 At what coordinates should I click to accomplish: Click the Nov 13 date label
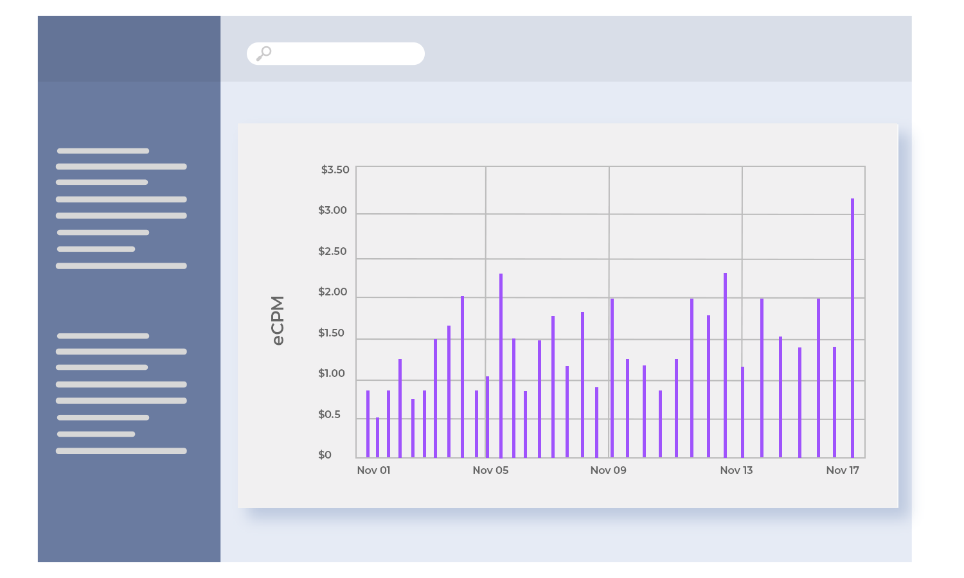tap(736, 470)
